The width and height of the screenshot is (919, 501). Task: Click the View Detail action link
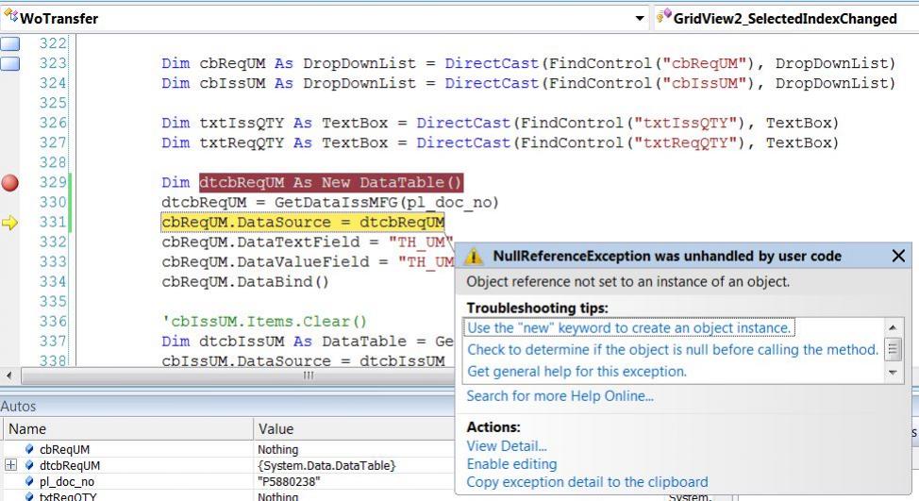[x=507, y=446]
